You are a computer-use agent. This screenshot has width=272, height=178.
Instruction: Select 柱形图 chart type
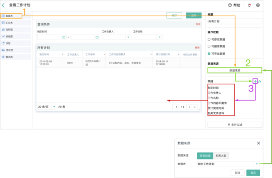pyautogui.click(x=15, y=29)
